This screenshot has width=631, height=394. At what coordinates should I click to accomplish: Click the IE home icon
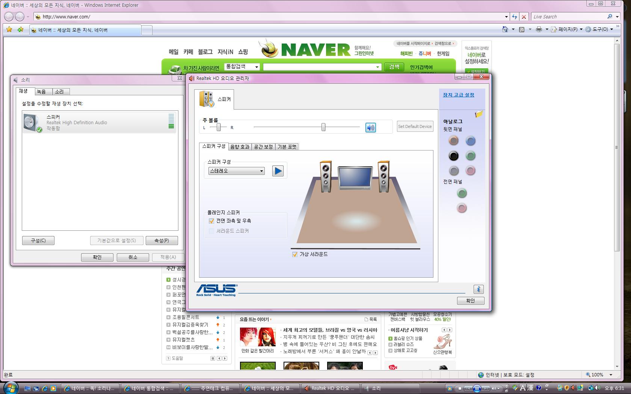pyautogui.click(x=505, y=29)
